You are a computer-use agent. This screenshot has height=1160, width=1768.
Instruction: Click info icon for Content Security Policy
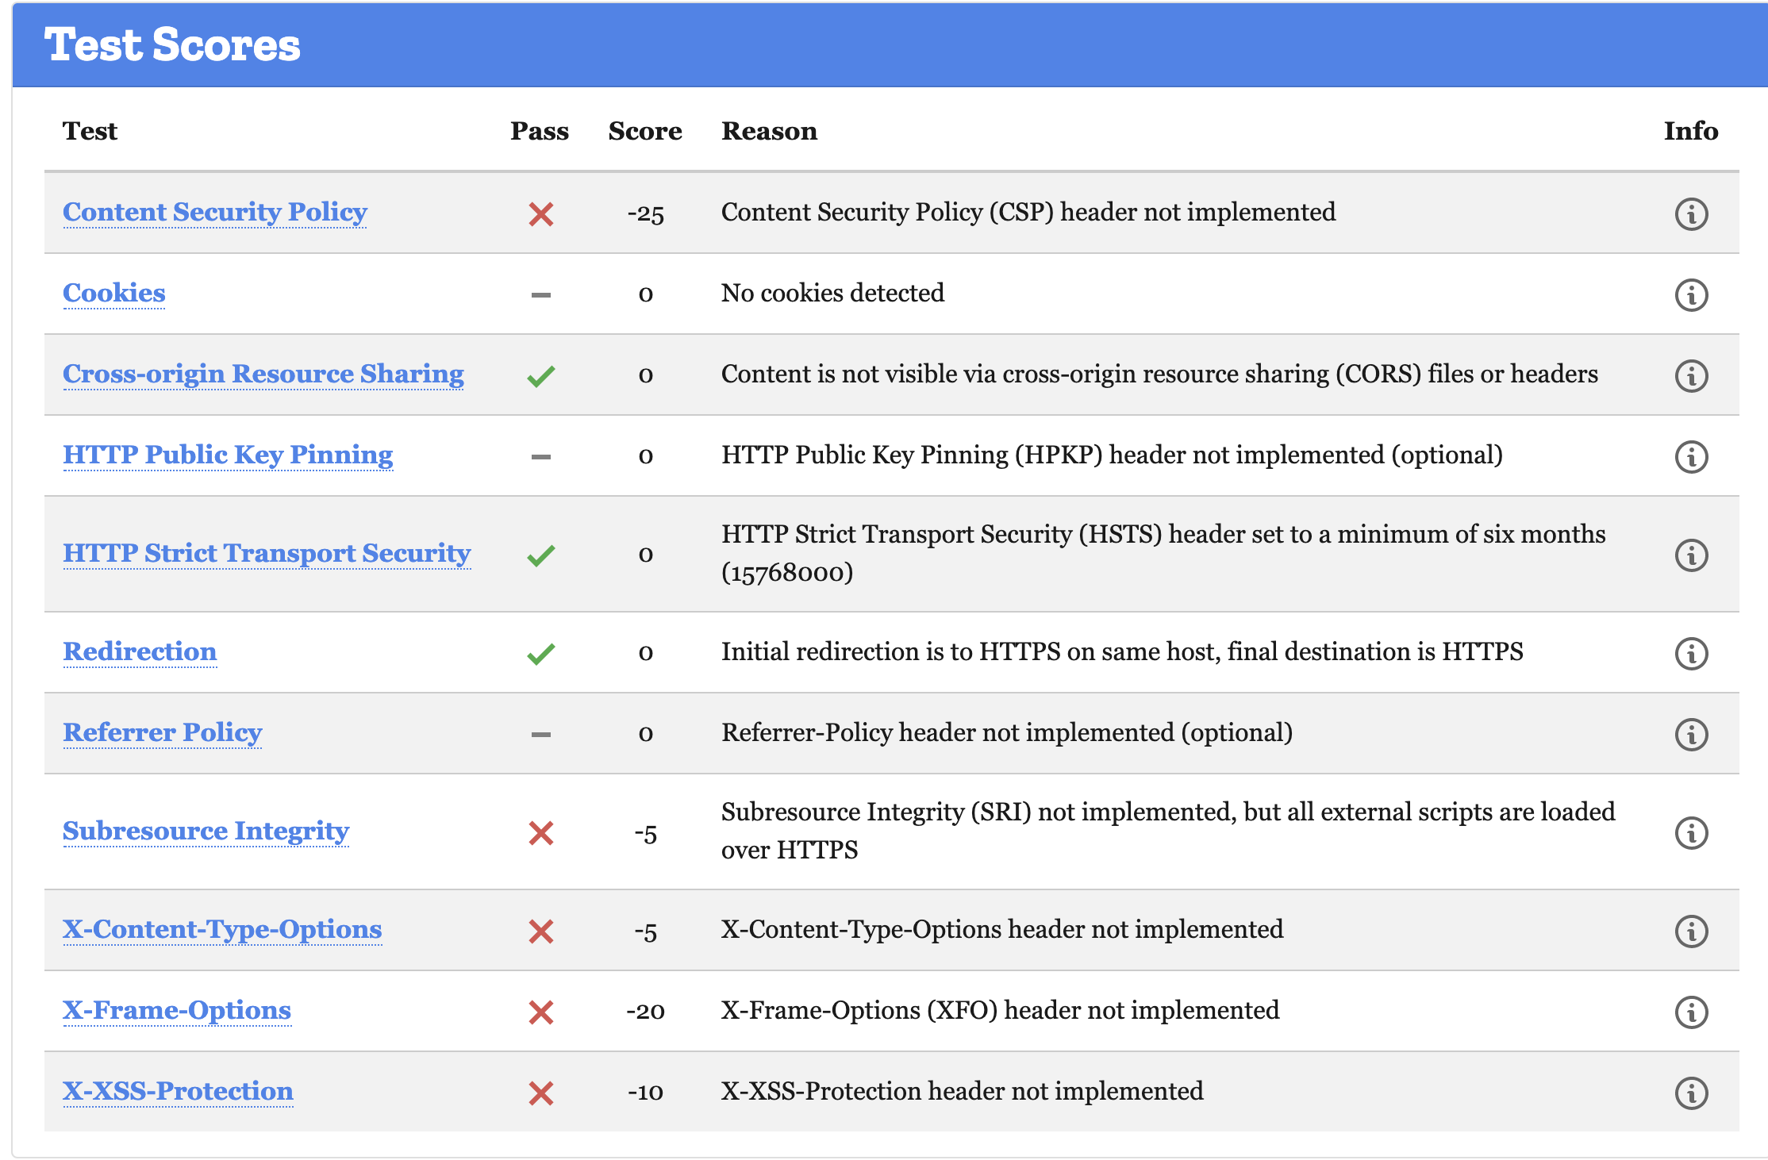pyautogui.click(x=1690, y=214)
